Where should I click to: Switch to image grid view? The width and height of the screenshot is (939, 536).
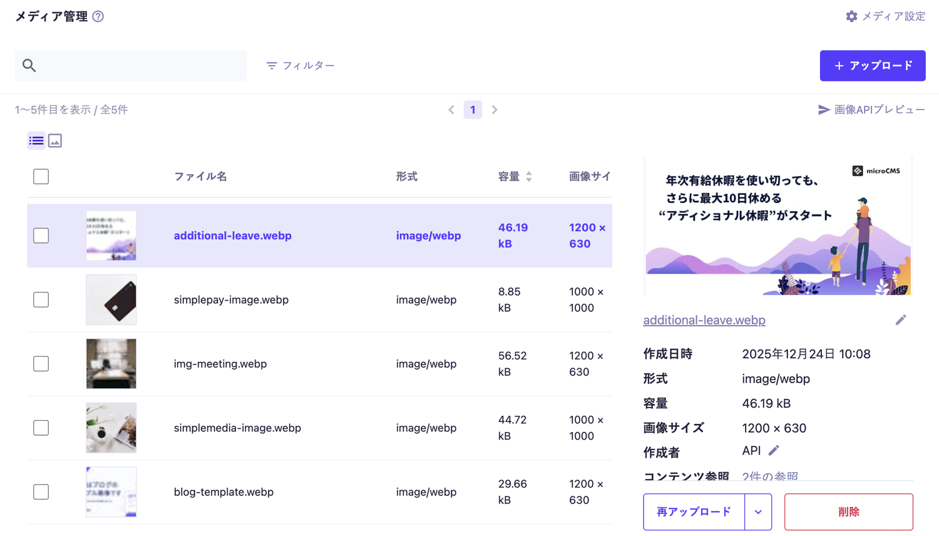(x=55, y=141)
